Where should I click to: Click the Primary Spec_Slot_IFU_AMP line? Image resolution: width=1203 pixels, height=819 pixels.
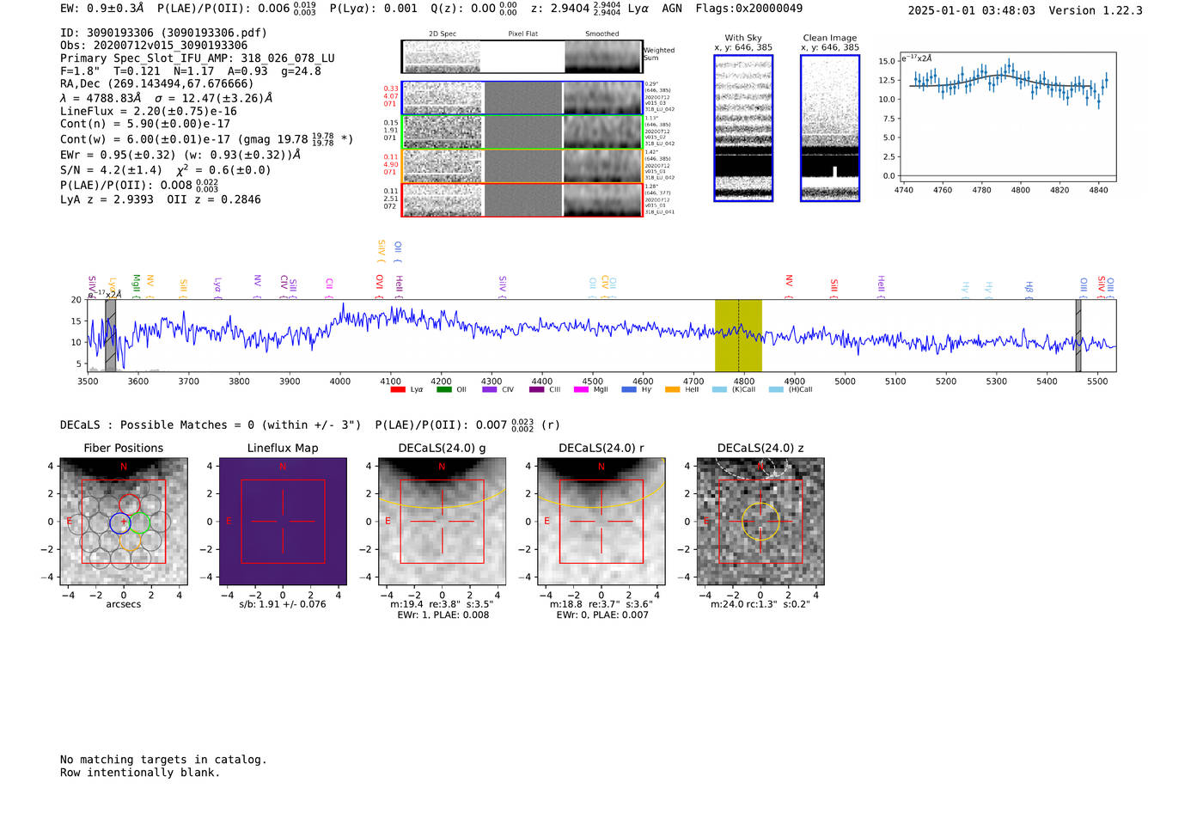(x=198, y=58)
